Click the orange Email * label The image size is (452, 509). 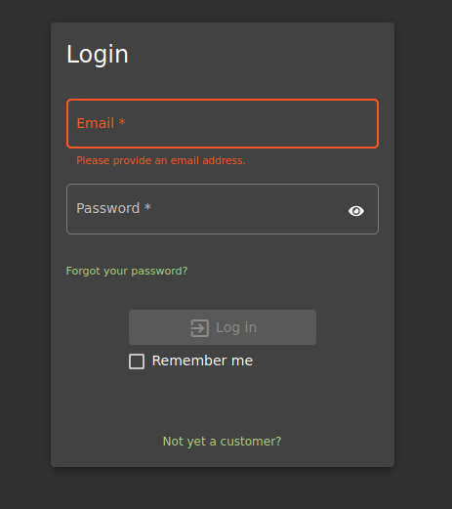click(x=101, y=123)
